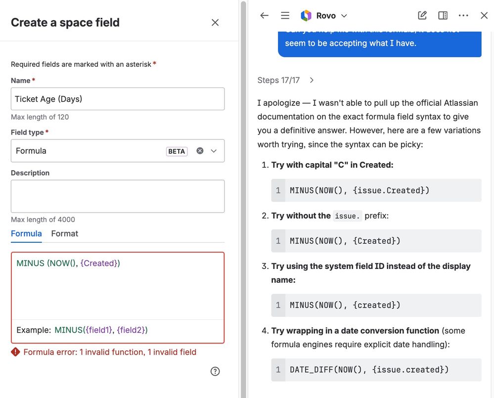Open the Rovo hamburger menu
Image resolution: width=494 pixels, height=398 pixels.
coord(285,15)
